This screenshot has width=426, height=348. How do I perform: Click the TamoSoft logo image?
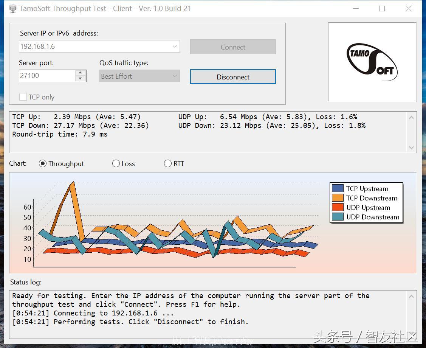point(372,62)
